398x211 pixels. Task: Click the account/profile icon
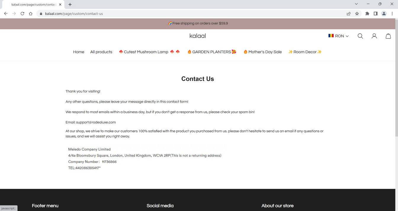374,36
